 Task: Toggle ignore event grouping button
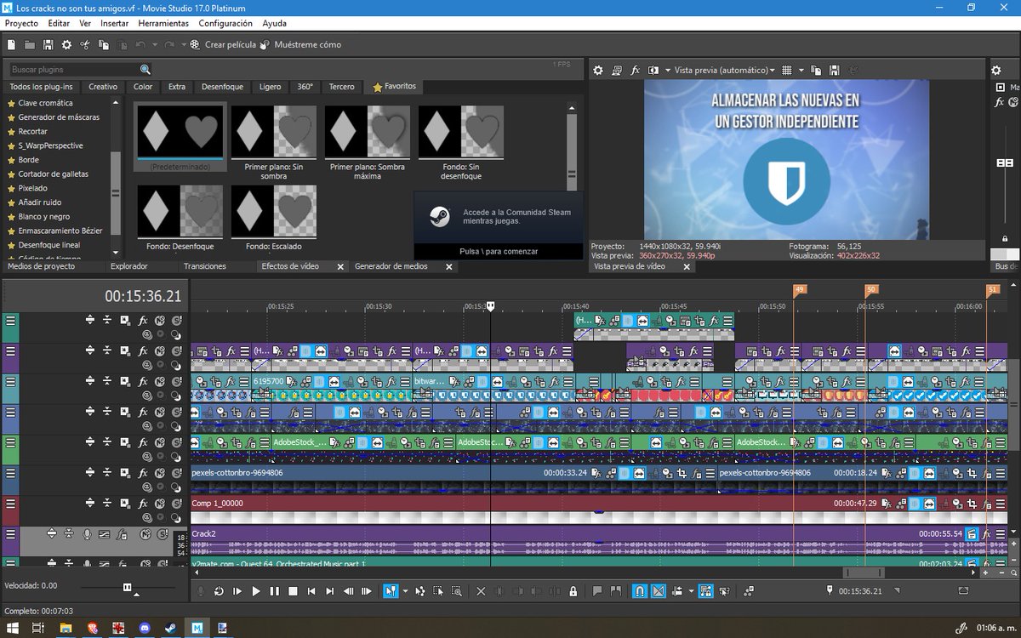(724, 591)
